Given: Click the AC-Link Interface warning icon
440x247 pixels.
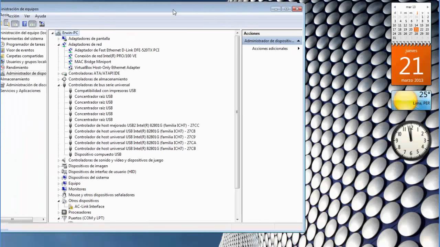Looking at the screenshot, I should (70, 207).
